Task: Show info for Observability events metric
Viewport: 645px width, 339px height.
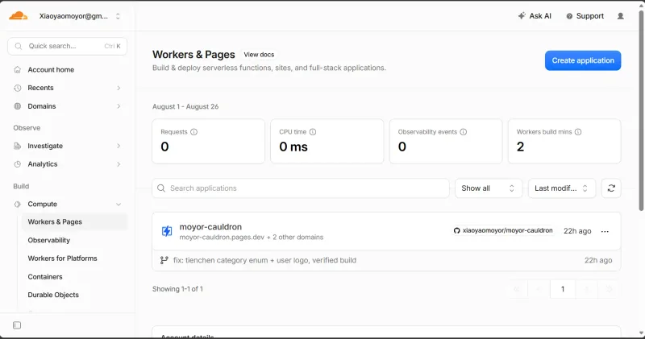Action: 463,132
